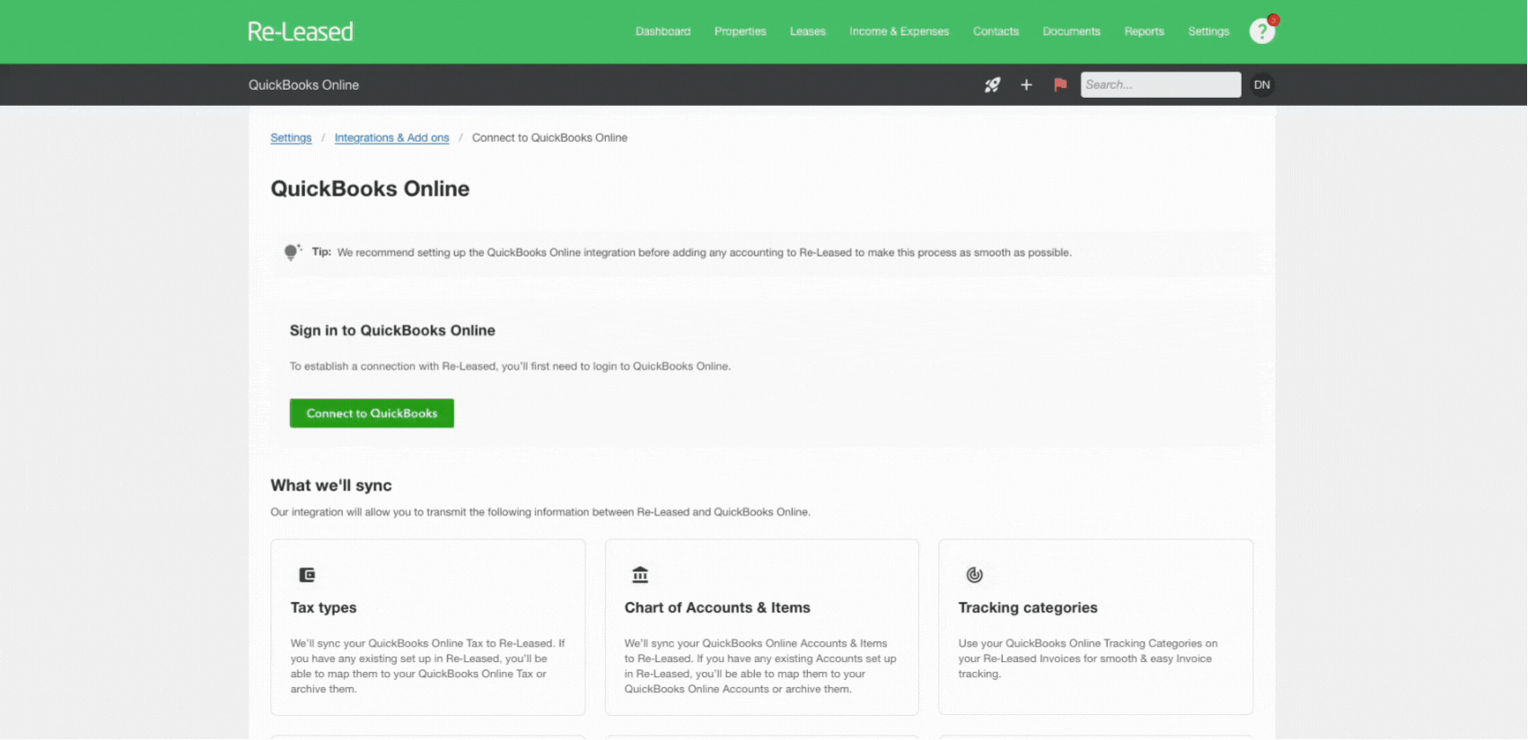The height and width of the screenshot is (740, 1528).
Task: Open the Documents menu
Action: click(x=1071, y=31)
